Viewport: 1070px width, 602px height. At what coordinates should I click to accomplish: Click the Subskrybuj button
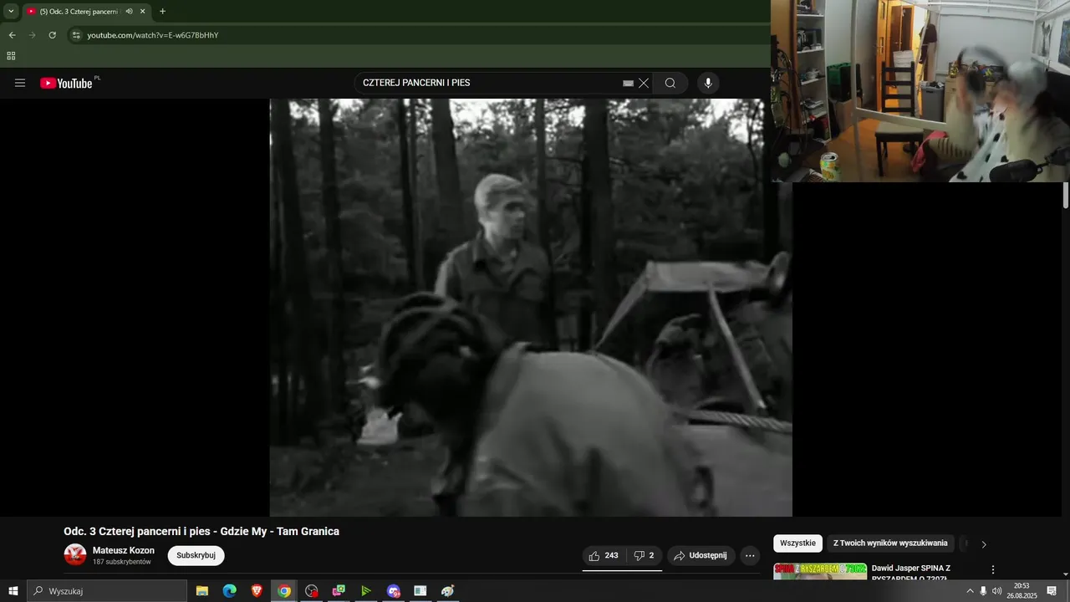pos(196,555)
